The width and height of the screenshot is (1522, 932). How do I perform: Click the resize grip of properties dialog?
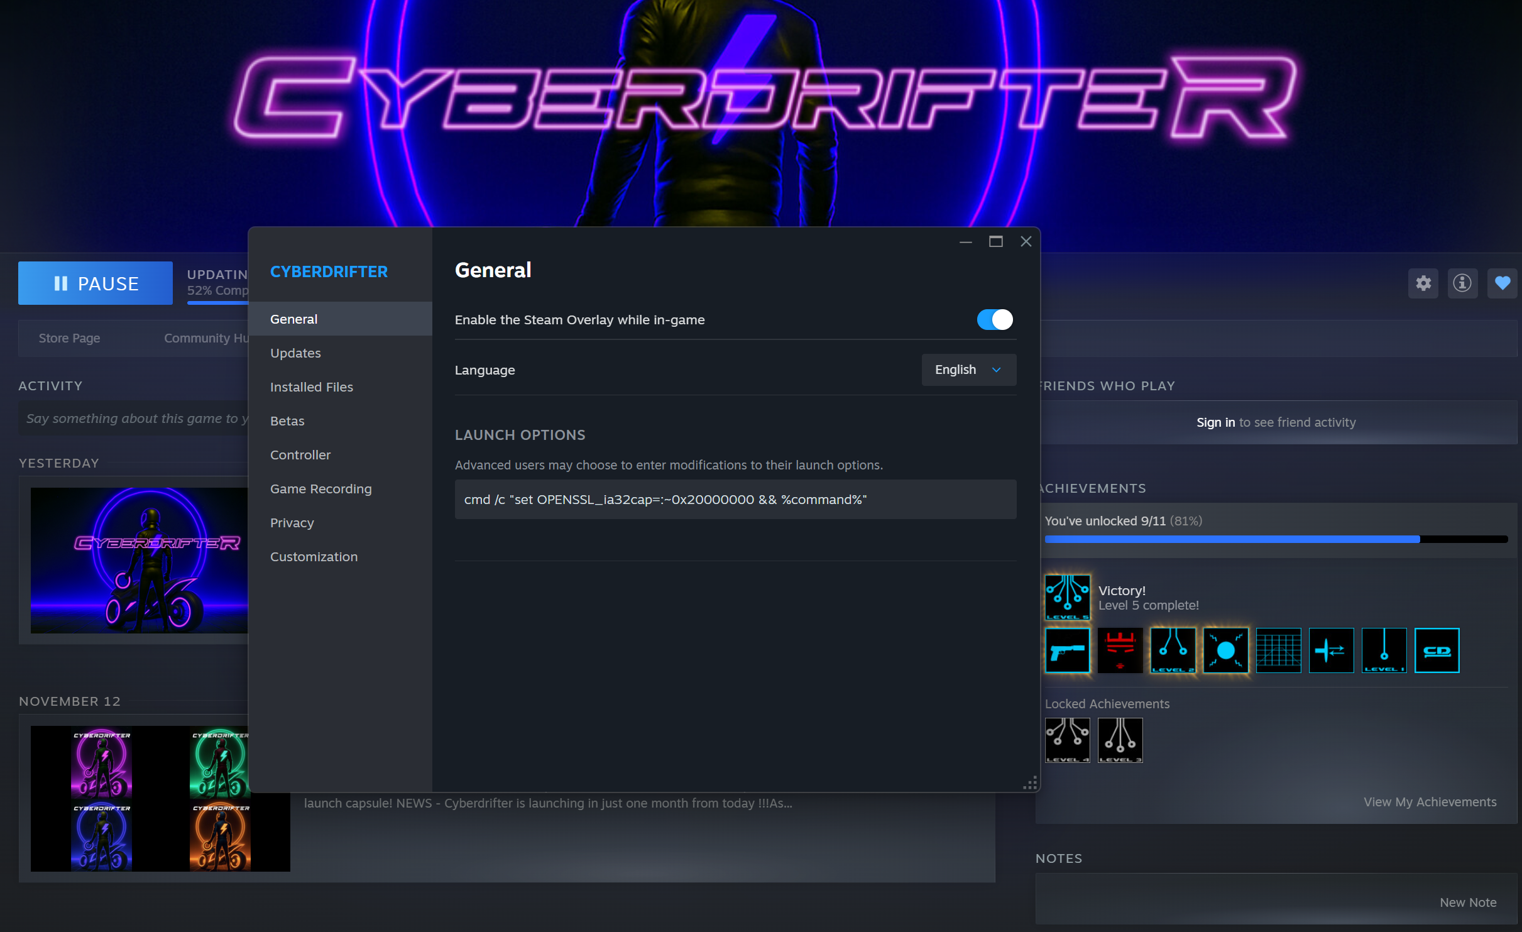click(x=1031, y=783)
